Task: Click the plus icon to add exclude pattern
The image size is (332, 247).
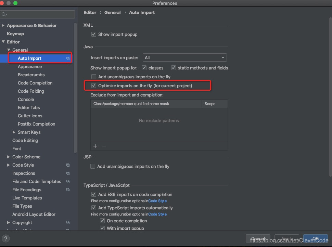Action: 95,146
